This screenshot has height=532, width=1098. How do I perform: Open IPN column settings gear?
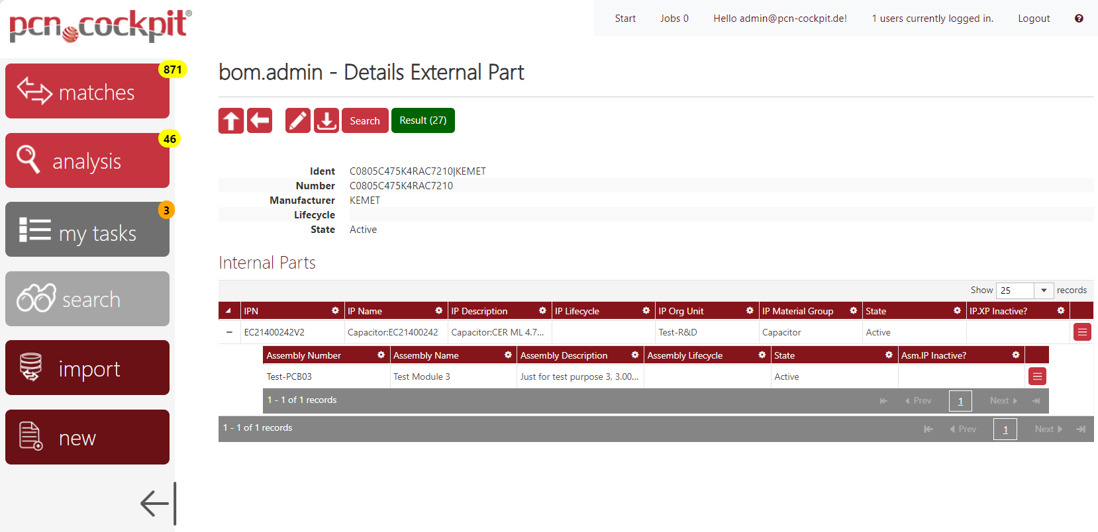coord(335,310)
